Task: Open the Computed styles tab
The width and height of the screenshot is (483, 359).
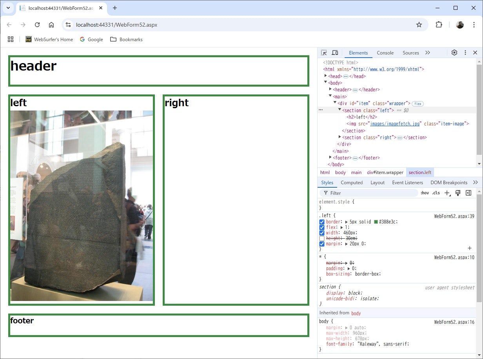Action: point(352,182)
